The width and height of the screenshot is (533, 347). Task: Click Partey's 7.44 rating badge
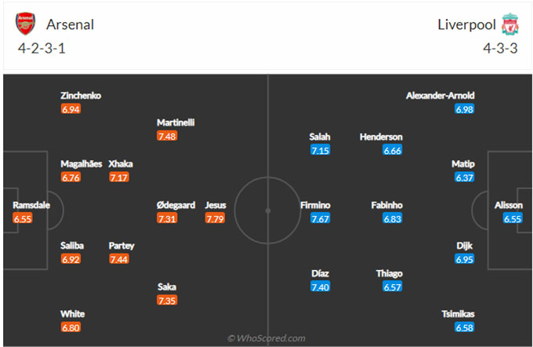tap(118, 259)
